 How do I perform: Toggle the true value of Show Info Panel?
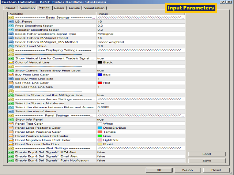(x=101, y=120)
